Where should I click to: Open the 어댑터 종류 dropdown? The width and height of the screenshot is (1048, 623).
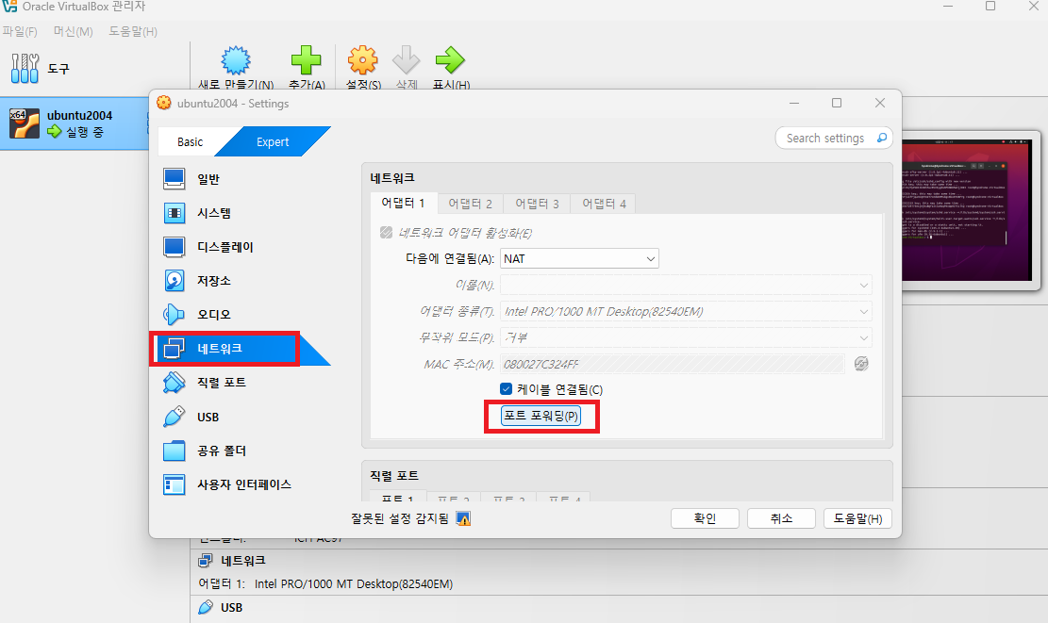coord(686,311)
